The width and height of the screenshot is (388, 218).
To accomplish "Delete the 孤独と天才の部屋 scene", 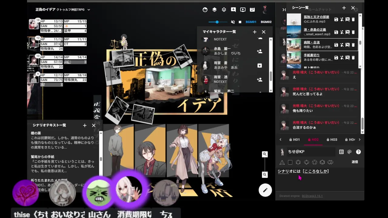I will [x=353, y=19].
